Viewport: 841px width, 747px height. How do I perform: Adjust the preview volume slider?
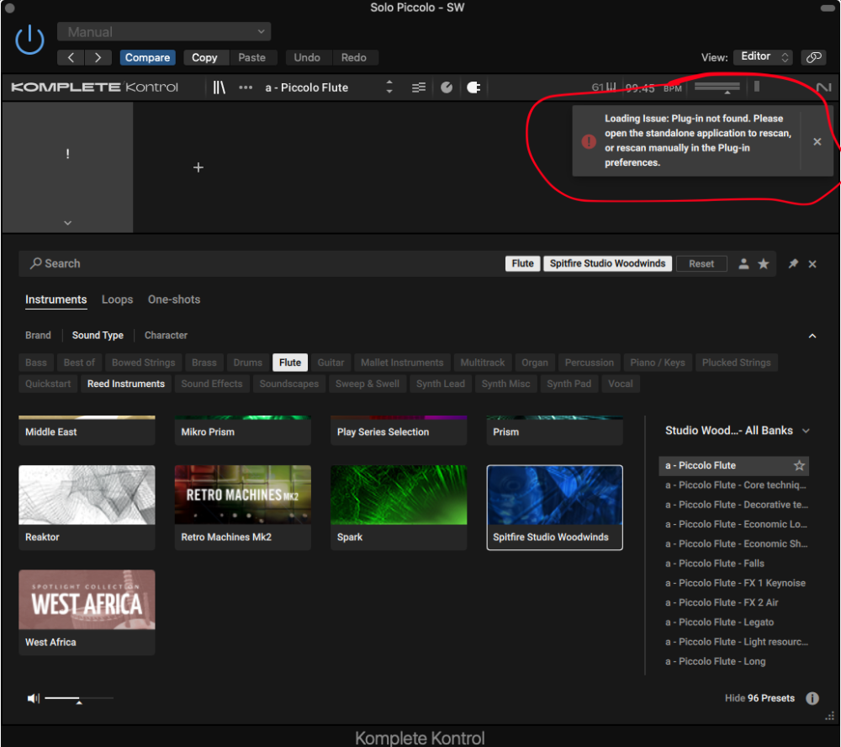[79, 699]
